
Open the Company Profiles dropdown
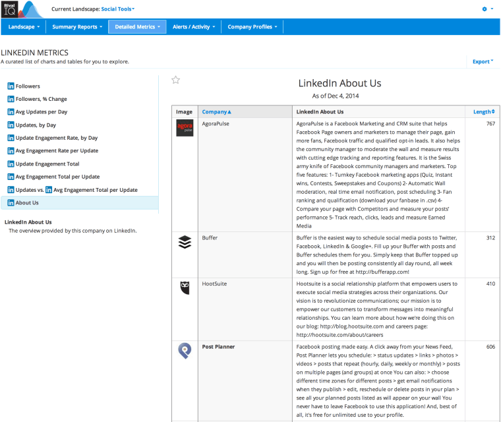pyautogui.click(x=252, y=27)
